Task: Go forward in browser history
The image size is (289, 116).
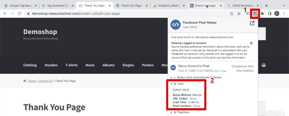Action: pos(12,14)
